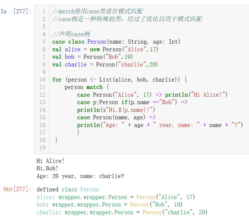Click the "Age: 20 year" output line
This screenshot has height=216, width=249.
tap(80, 176)
